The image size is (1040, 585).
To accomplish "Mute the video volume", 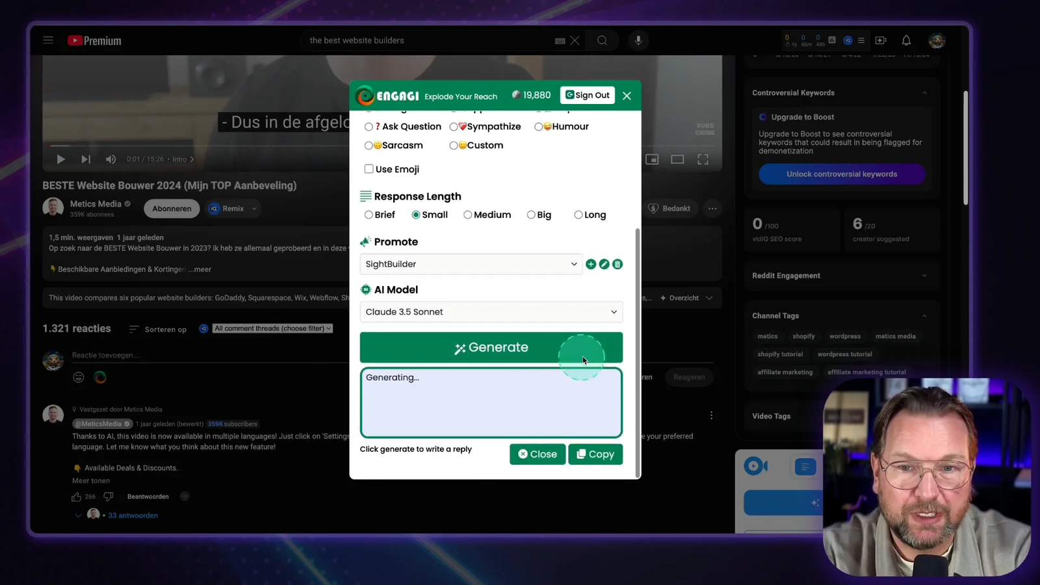I will pos(111,159).
